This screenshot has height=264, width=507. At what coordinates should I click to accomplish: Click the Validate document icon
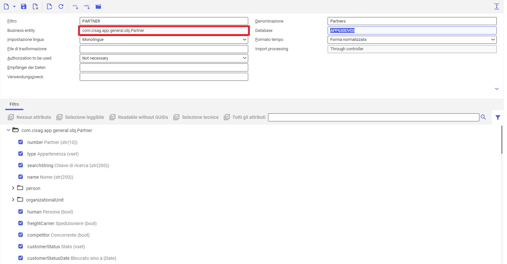(x=49, y=6)
